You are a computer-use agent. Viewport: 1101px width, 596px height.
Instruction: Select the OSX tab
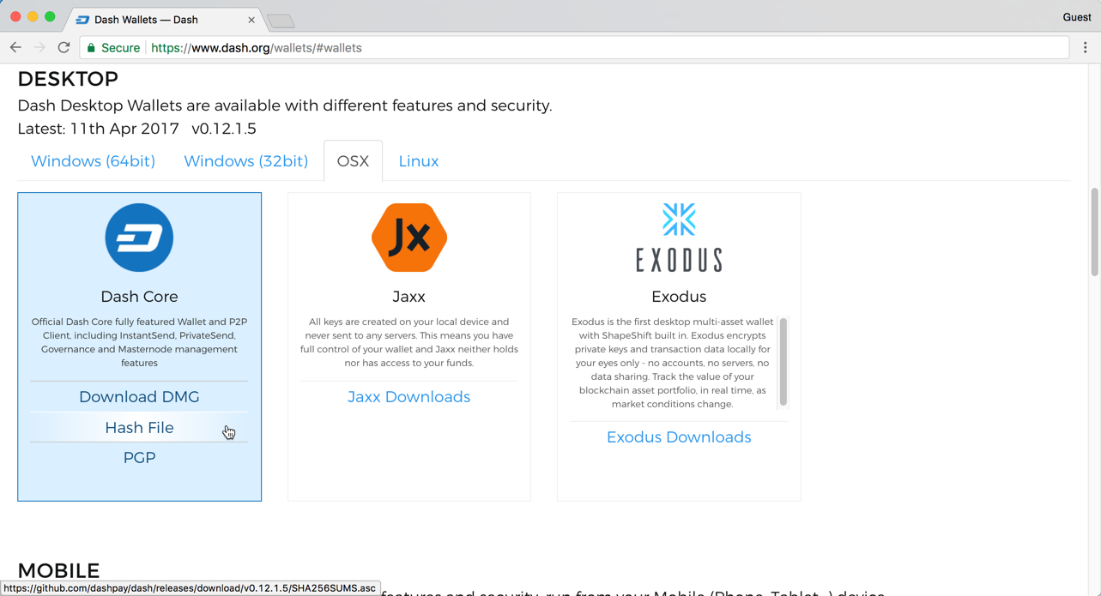(353, 161)
